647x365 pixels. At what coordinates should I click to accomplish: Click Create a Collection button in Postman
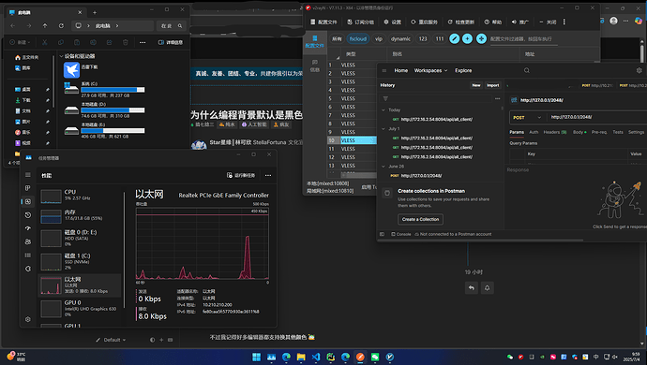(x=420, y=219)
